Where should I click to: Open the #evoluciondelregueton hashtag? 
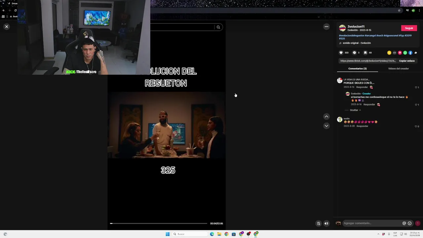pyautogui.click(x=352, y=35)
